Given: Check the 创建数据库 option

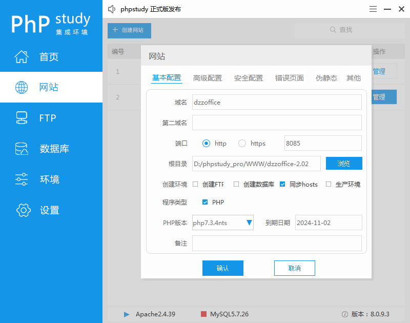Looking at the screenshot, I should pos(236,184).
